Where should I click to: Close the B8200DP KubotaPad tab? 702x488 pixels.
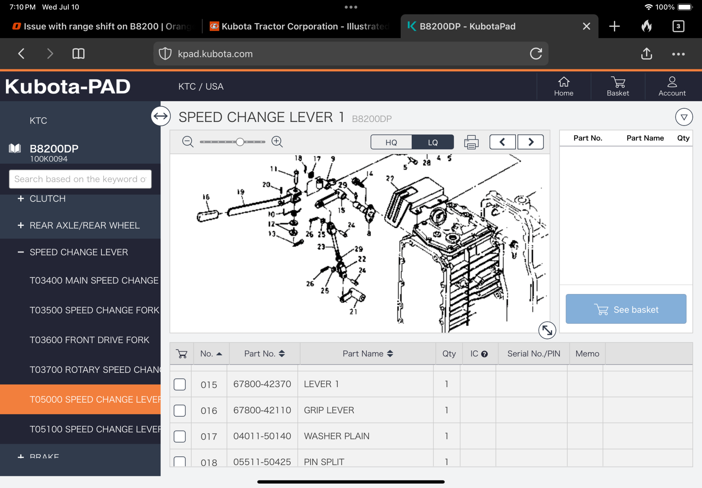tap(586, 26)
